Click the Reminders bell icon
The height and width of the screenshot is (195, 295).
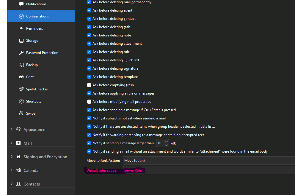(x=21, y=28)
